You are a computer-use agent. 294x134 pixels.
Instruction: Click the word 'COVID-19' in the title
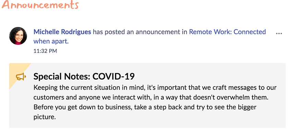click(x=114, y=77)
